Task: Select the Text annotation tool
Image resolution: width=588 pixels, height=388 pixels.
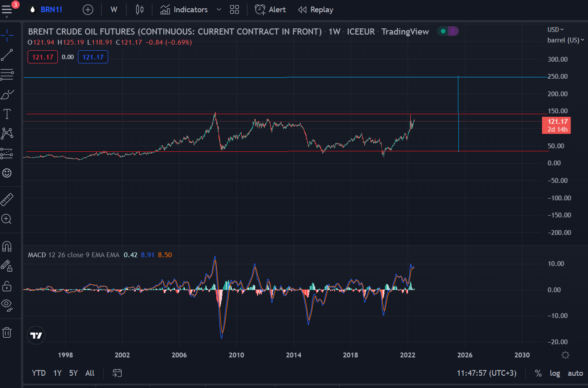Action: [7, 114]
